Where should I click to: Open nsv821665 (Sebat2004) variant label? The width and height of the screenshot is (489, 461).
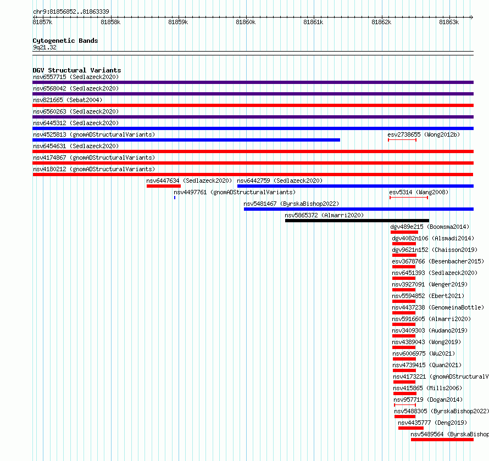[x=68, y=100]
